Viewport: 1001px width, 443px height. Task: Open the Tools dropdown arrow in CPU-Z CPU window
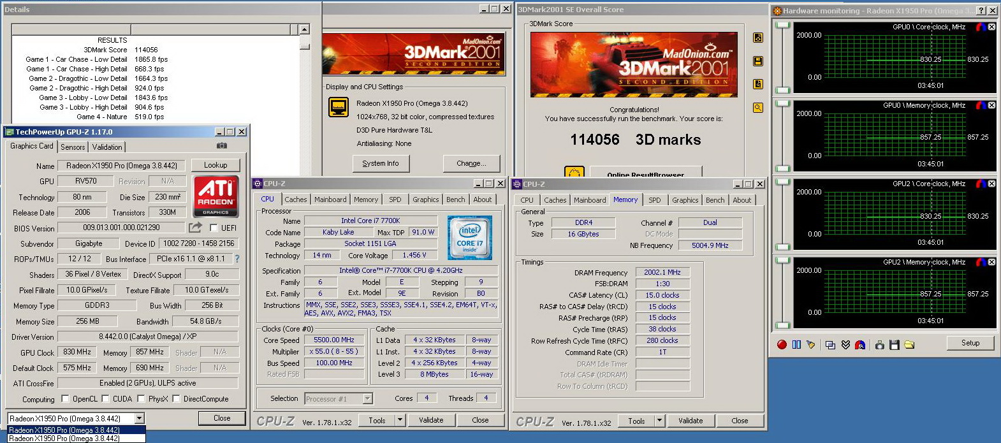click(x=400, y=420)
